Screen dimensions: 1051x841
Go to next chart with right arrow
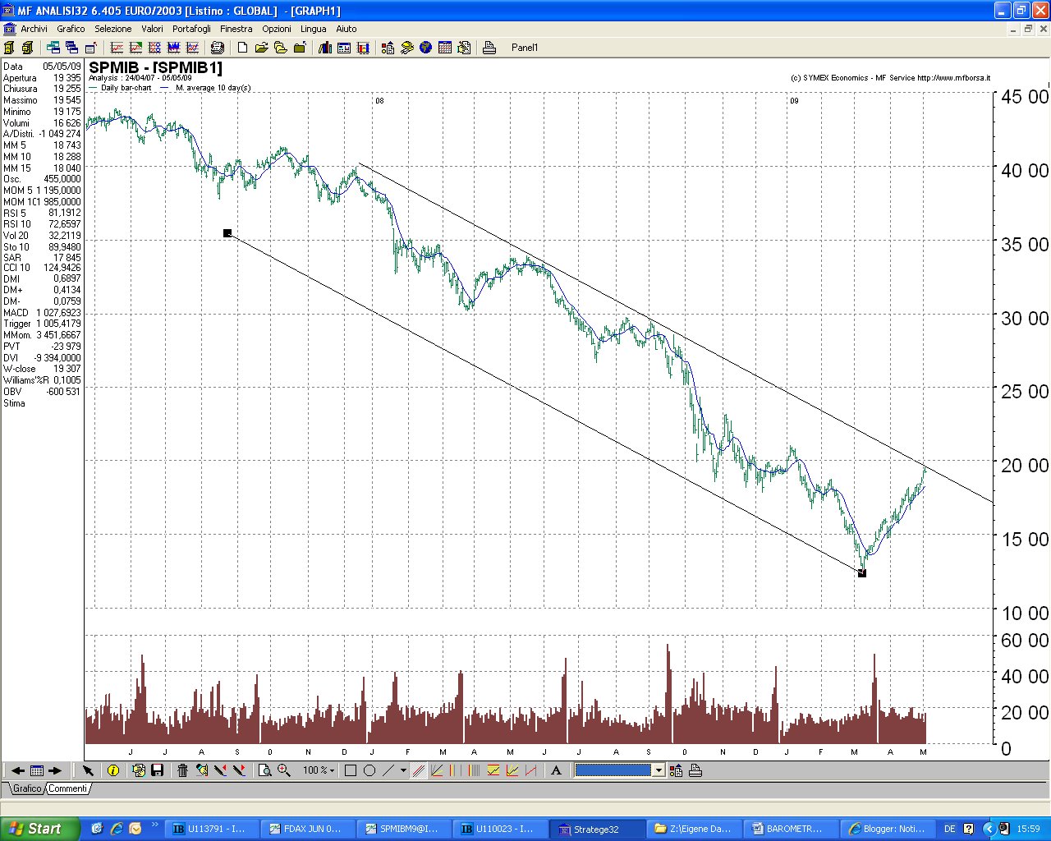pos(55,770)
